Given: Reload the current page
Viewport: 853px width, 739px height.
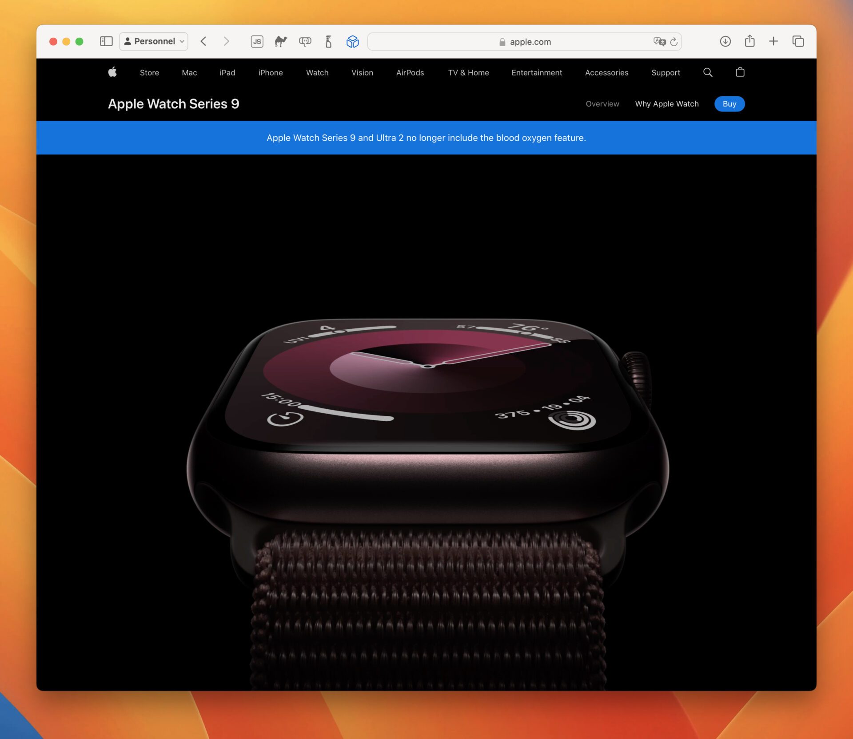Looking at the screenshot, I should [674, 42].
